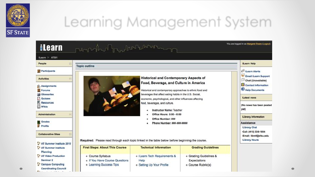315x177 pixels.
Task: Click the iLearn breadcrumb link
Action: click(x=42, y=58)
